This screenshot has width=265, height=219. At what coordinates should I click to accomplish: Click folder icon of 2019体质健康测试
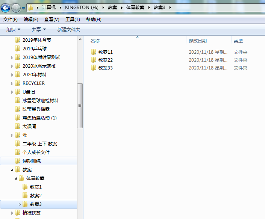point(18,57)
